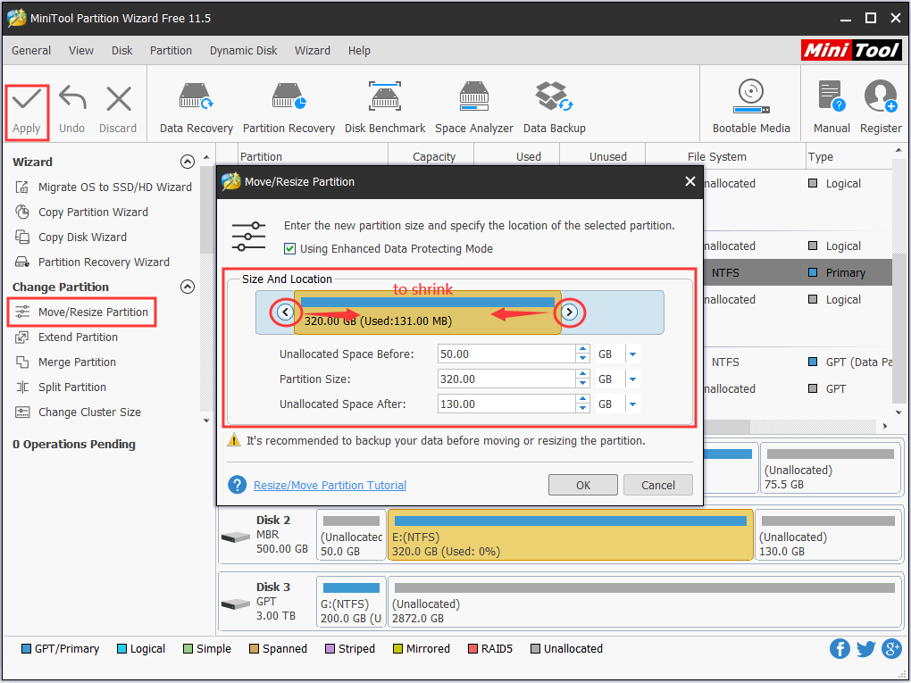Click the Unallocated Space After field
The width and height of the screenshot is (911, 683).
tap(506, 404)
